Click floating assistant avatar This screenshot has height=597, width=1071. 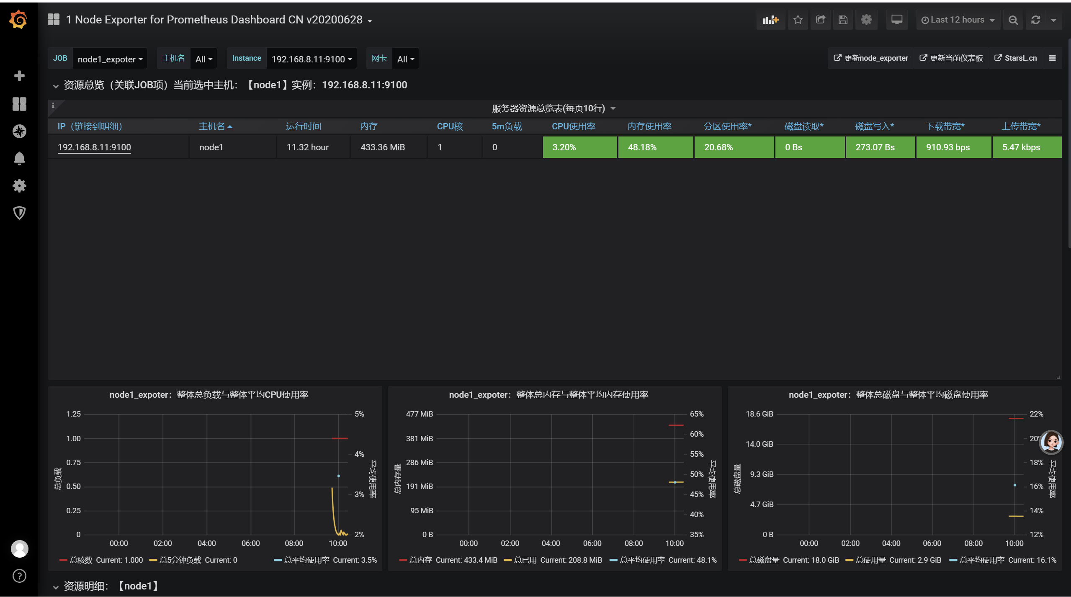(x=1051, y=442)
